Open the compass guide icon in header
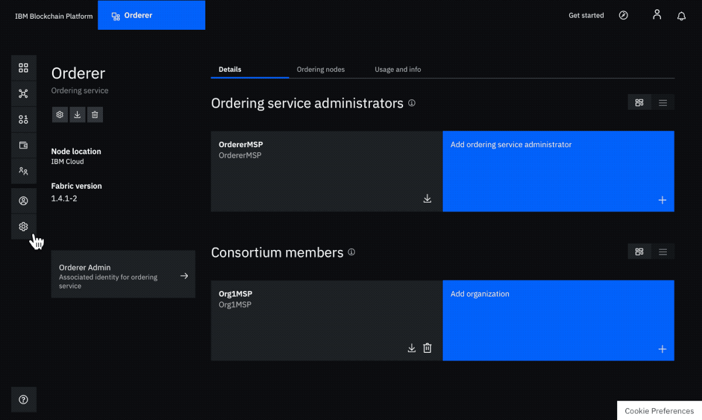702x420 pixels. [x=624, y=15]
